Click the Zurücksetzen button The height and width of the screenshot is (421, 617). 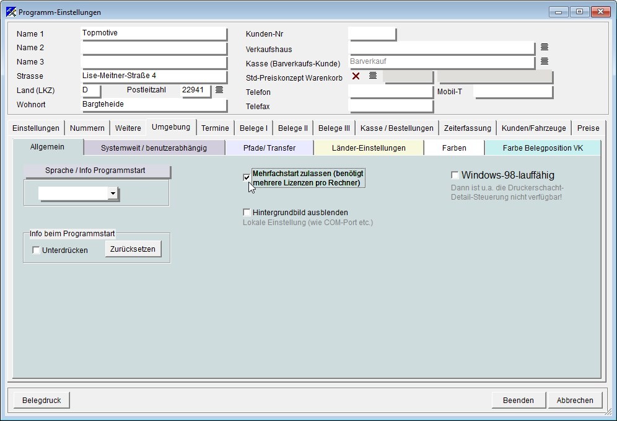[133, 249]
